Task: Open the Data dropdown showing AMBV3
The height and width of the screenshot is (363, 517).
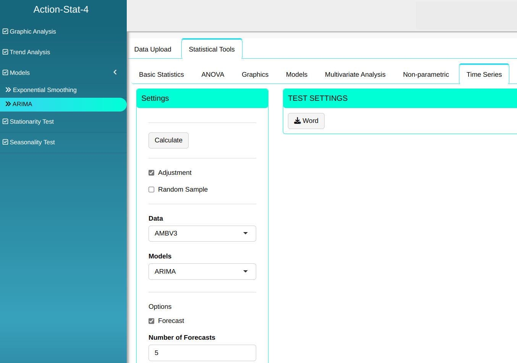Action: point(202,234)
